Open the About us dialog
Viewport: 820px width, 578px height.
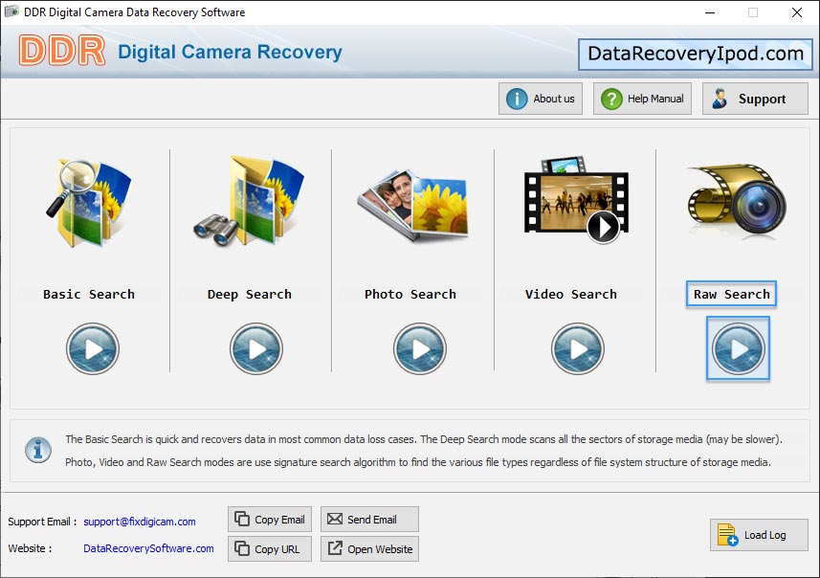(541, 99)
